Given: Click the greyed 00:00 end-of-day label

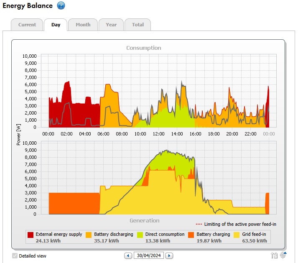Looking at the screenshot, I should pos(269,134).
